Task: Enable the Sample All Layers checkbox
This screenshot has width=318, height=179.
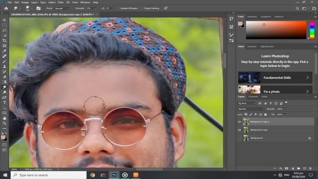Action: click(x=118, y=8)
